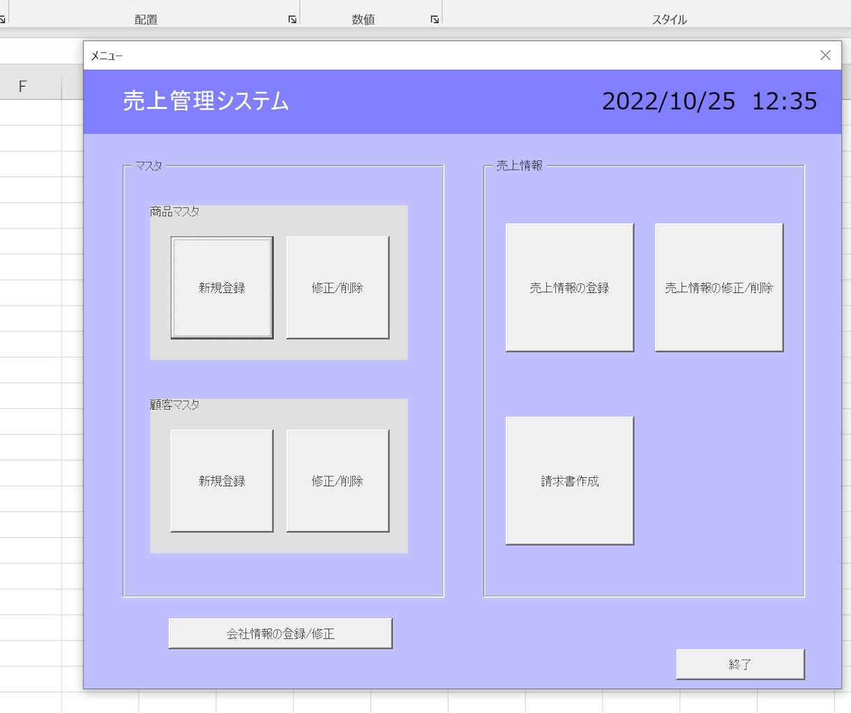Open the 数値 group dialog launcher

point(435,20)
